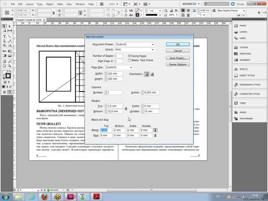Click the Width input field
Viewport: 268px width, 201px height.
115,74
